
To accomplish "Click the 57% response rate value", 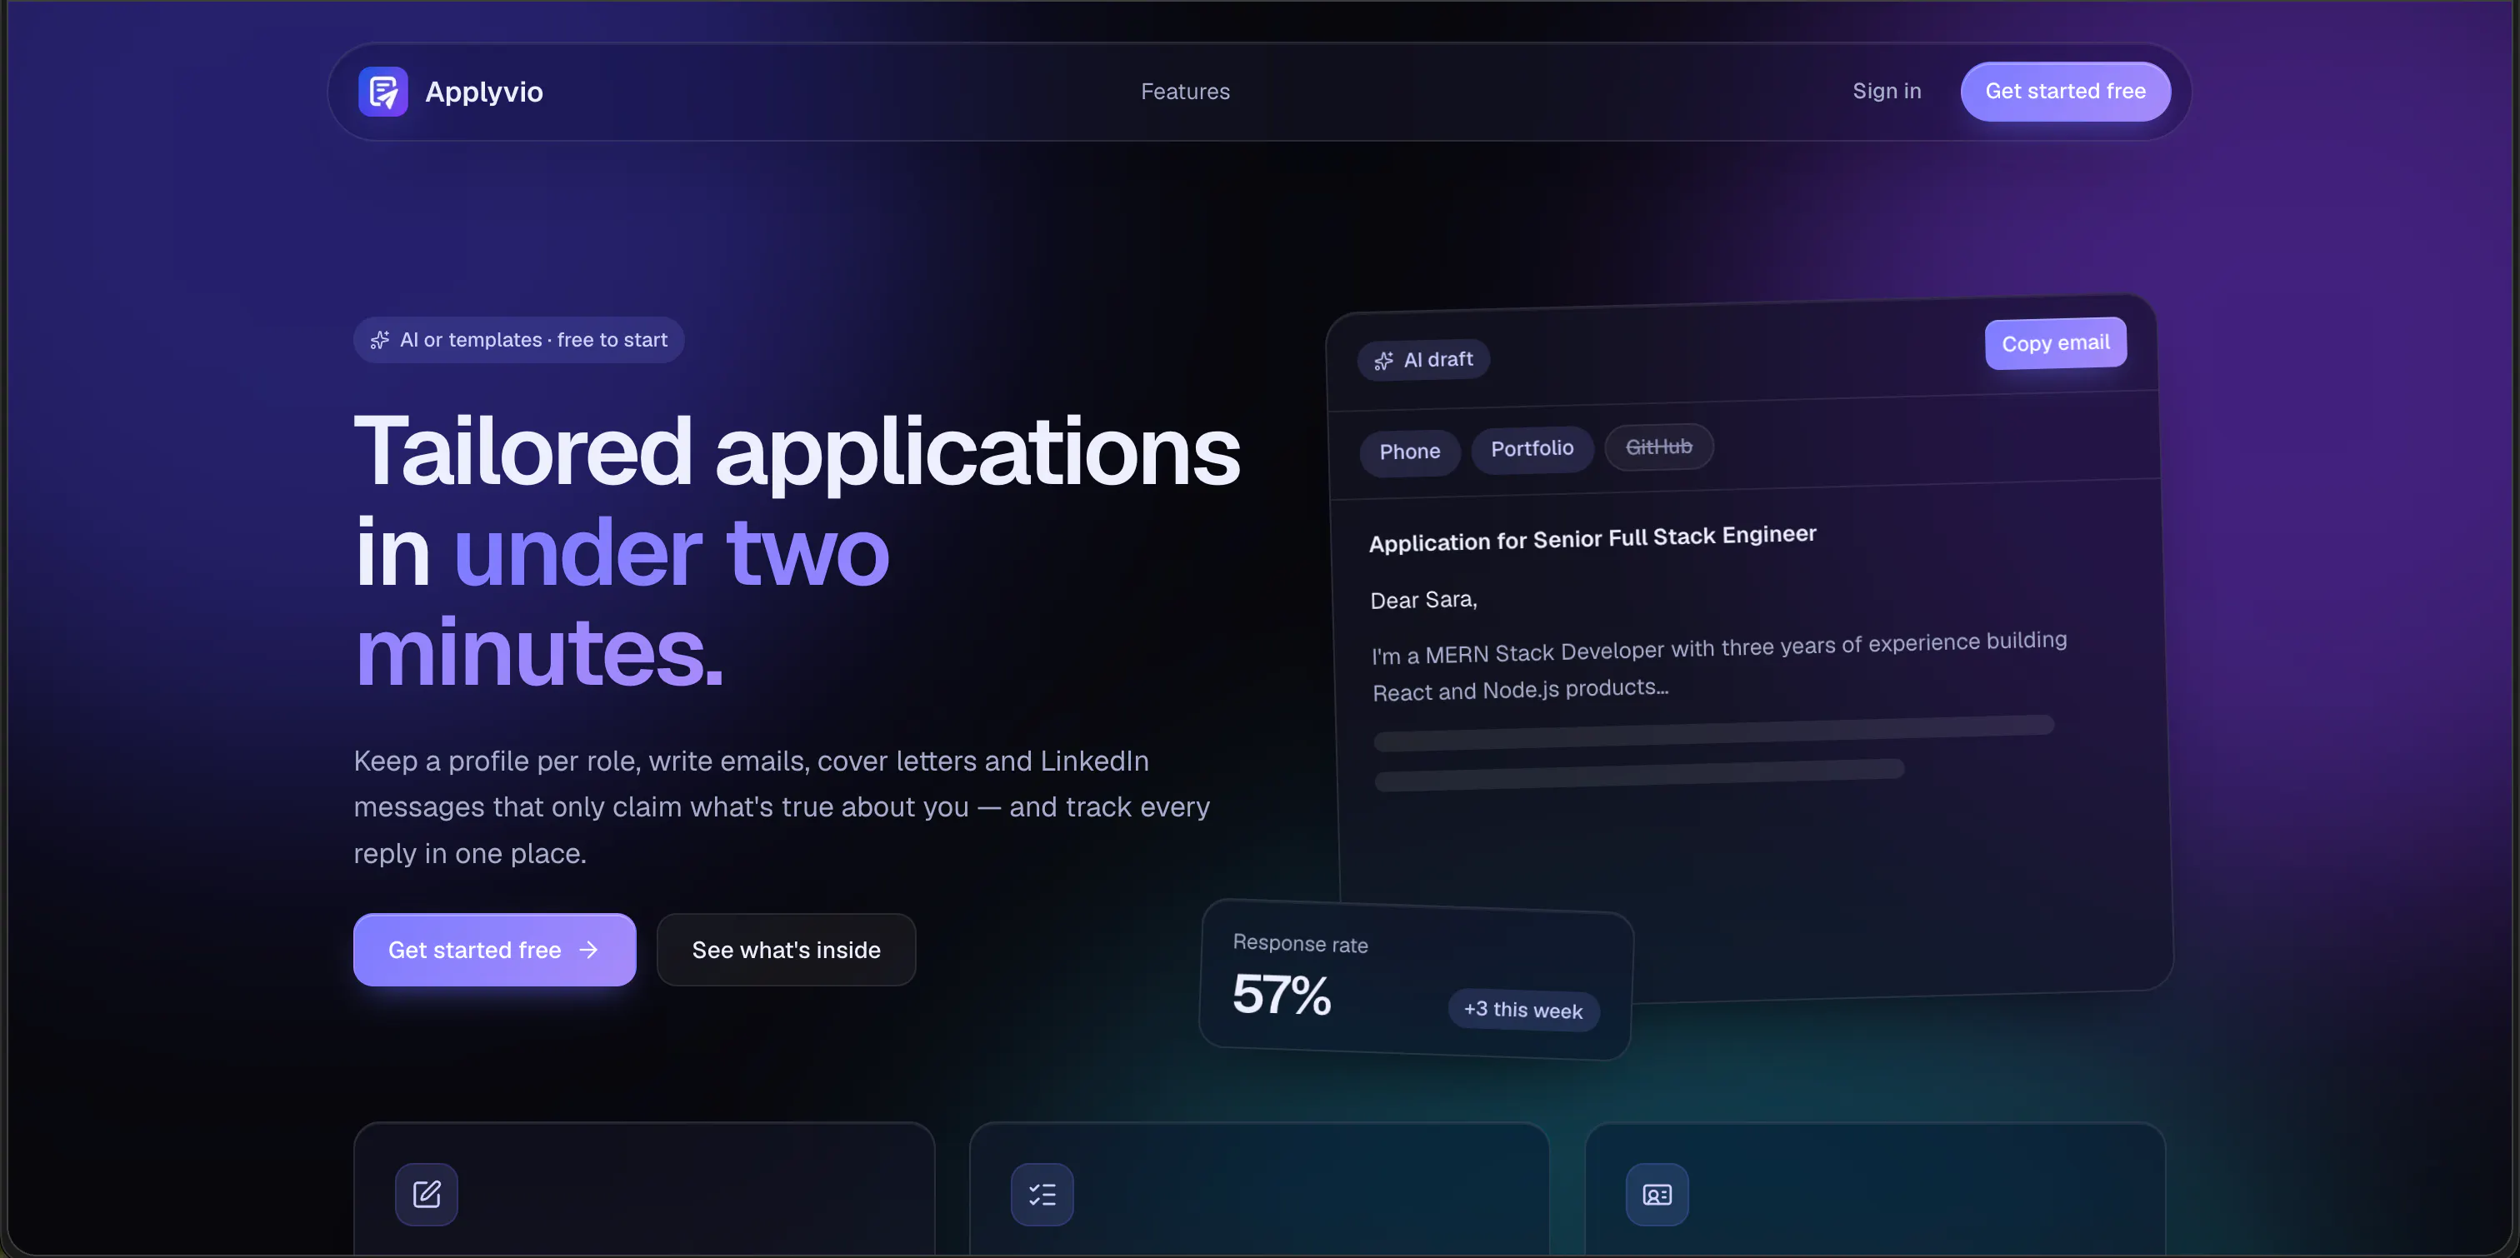I will point(1282,994).
